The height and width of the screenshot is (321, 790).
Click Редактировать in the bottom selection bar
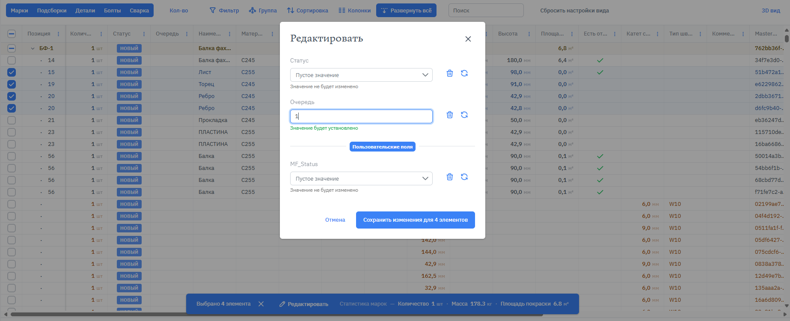coord(304,304)
